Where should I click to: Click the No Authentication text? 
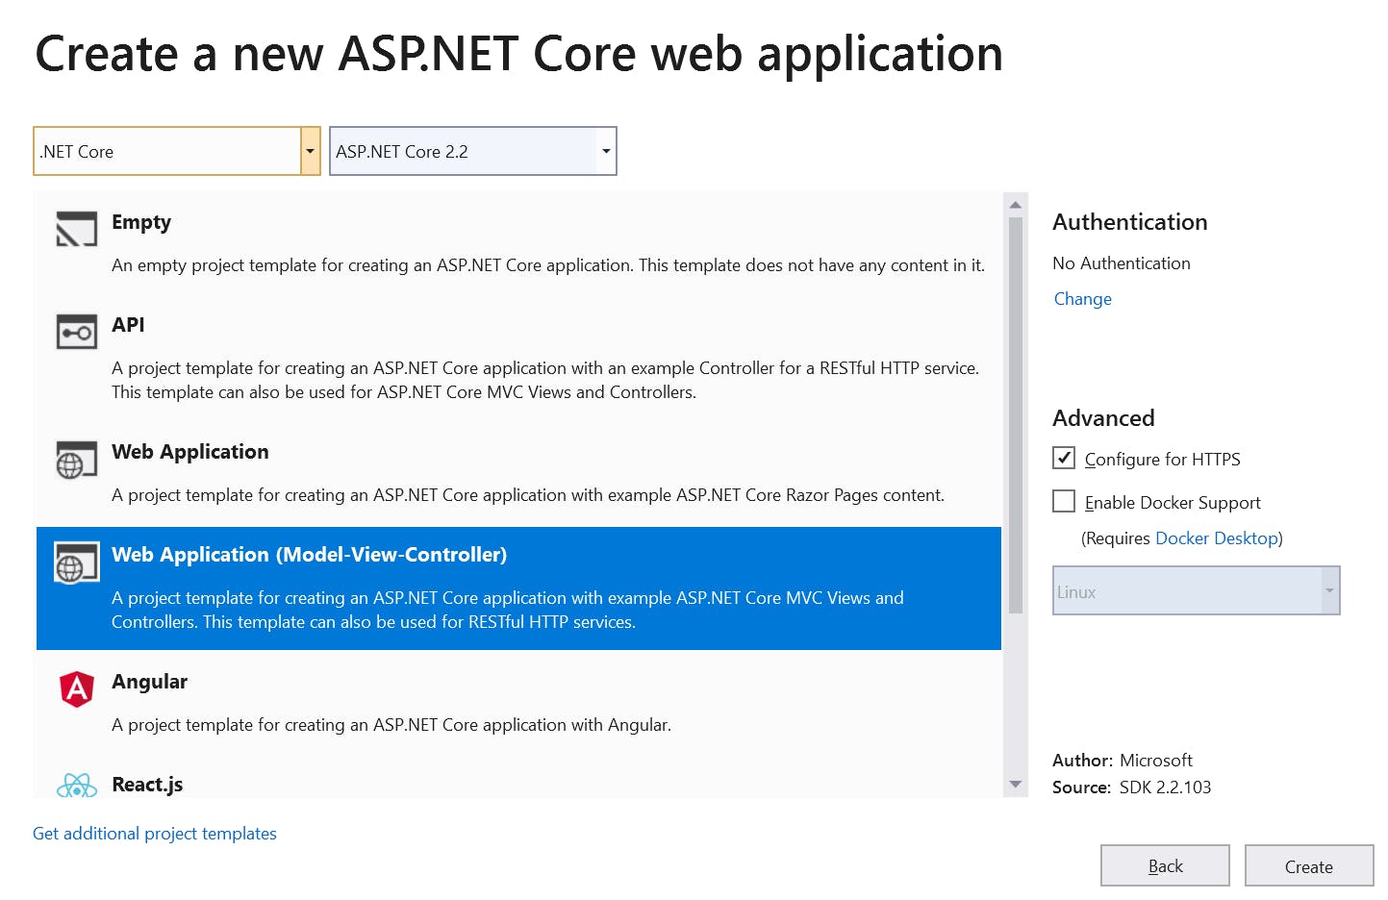pos(1122,263)
